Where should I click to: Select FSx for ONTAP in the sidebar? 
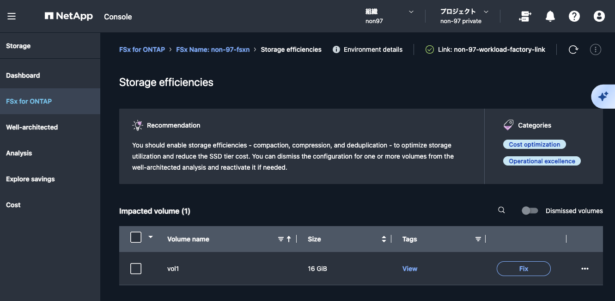[50, 101]
